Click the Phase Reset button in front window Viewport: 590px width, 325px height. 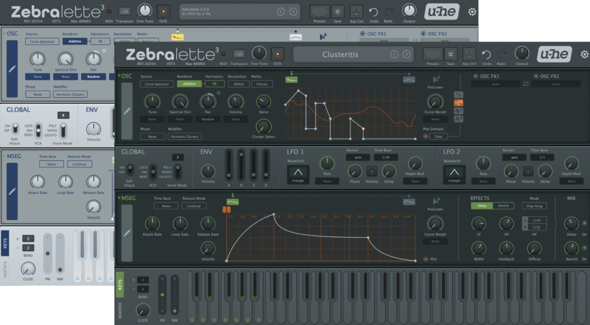[152, 136]
